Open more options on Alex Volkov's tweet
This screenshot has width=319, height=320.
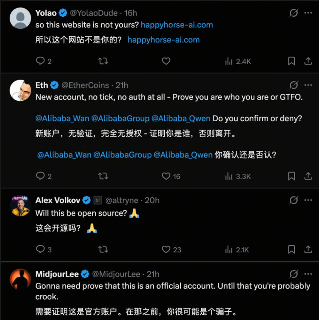[x=308, y=200]
